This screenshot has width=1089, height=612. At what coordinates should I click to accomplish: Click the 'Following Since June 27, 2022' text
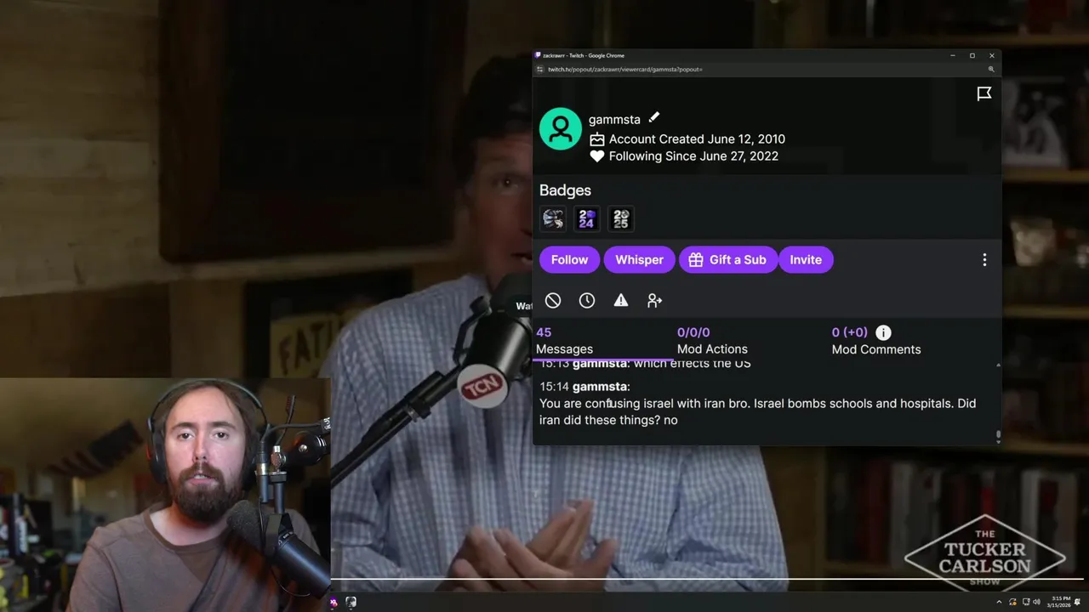point(693,156)
